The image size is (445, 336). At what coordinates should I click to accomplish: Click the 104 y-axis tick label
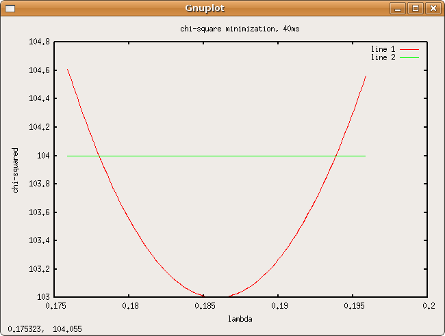tap(43, 156)
